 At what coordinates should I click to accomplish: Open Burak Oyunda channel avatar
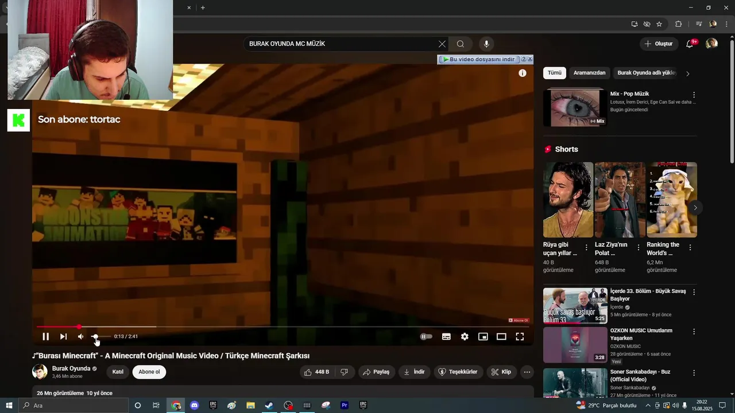(40, 372)
